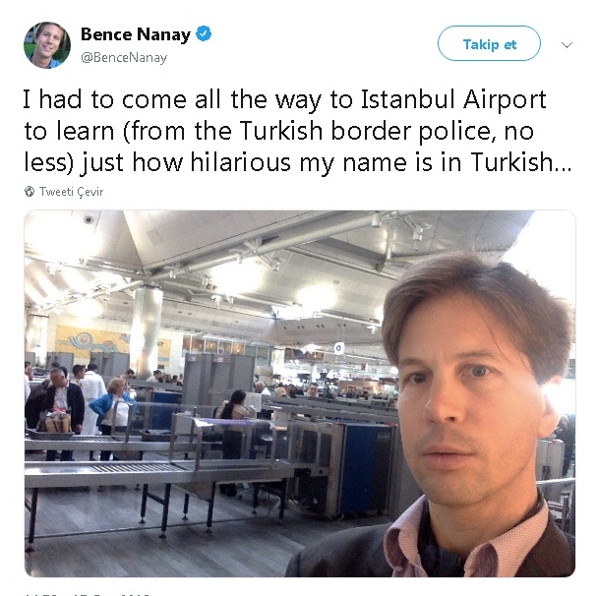
Task: Click the security conveyor belt in photo
Action: (x=152, y=471)
